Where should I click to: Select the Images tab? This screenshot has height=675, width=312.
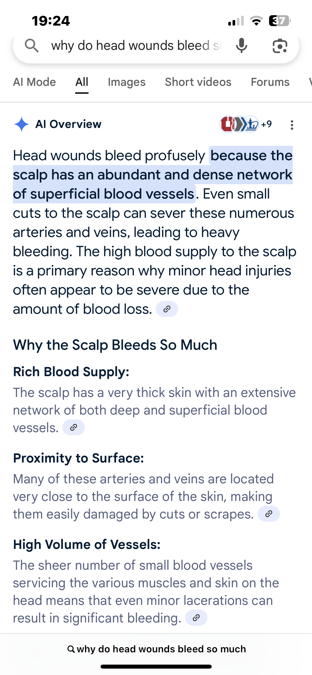[x=127, y=82]
